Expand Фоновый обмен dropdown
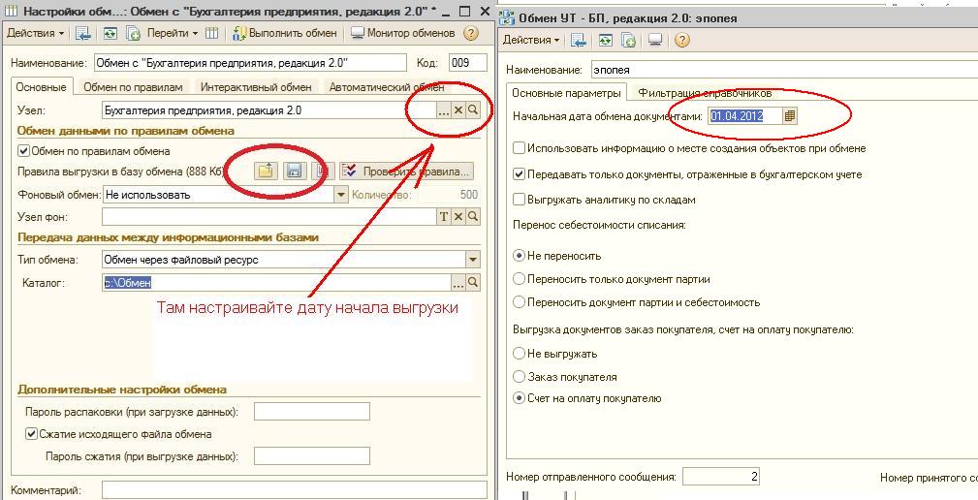The image size is (978, 500). pyautogui.click(x=340, y=195)
